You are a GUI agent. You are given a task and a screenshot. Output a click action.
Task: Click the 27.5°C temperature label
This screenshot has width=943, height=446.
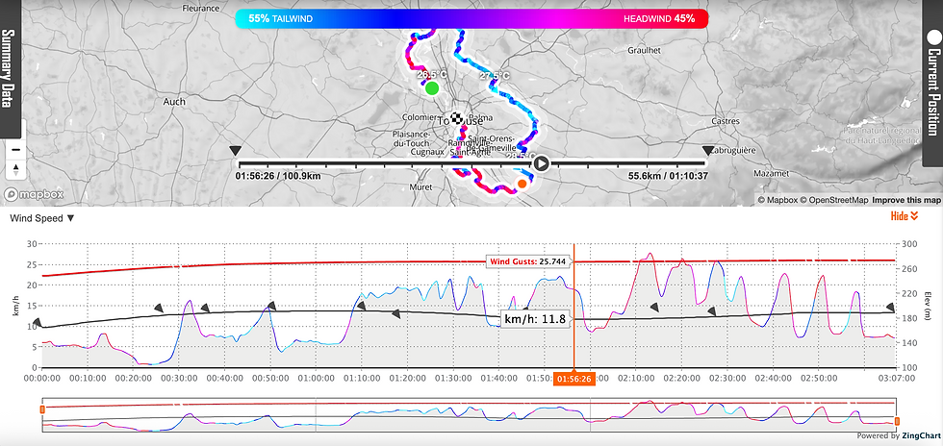495,76
